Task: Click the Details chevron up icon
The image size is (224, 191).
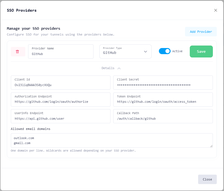Action: coord(119,68)
